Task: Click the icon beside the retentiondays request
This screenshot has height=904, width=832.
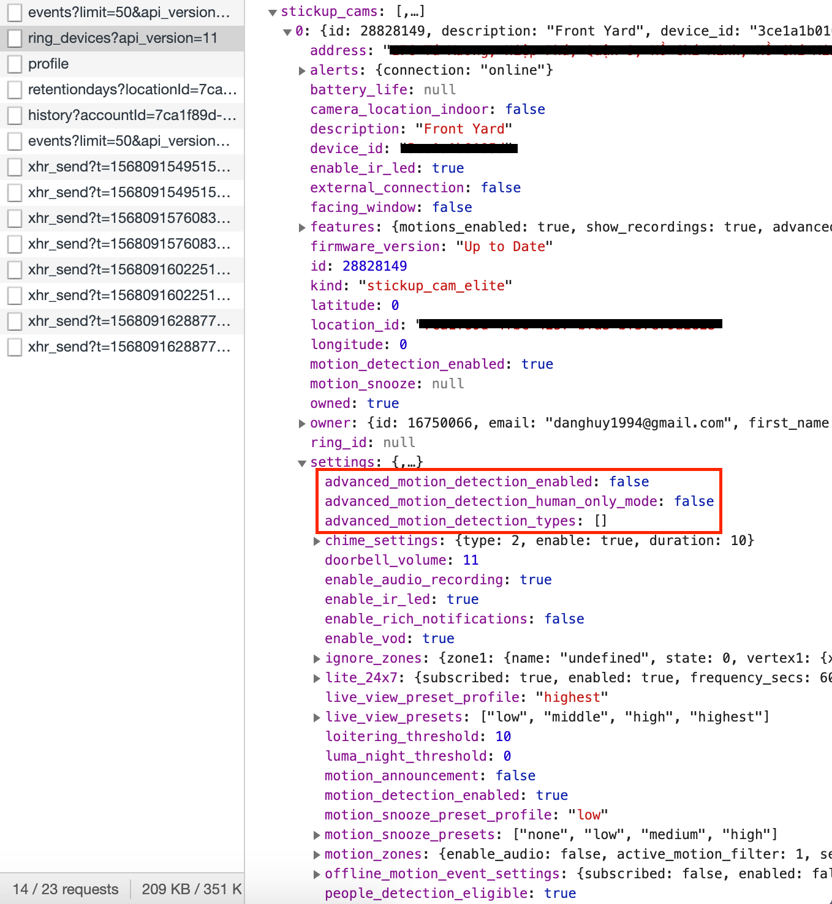Action: pos(15,89)
